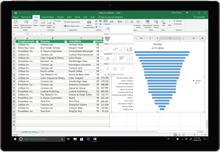Pick the first Ações stock chart type

(108, 49)
